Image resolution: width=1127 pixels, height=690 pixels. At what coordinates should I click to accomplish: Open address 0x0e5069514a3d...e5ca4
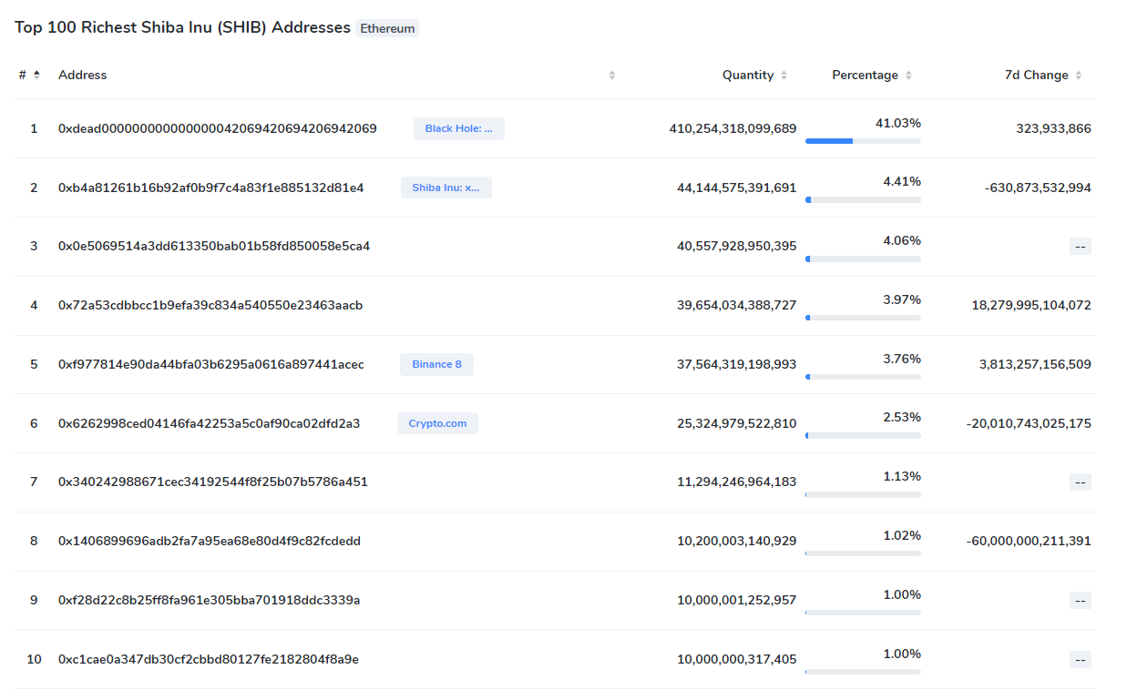[214, 247]
